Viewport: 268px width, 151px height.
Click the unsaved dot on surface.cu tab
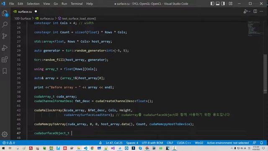click(36, 11)
